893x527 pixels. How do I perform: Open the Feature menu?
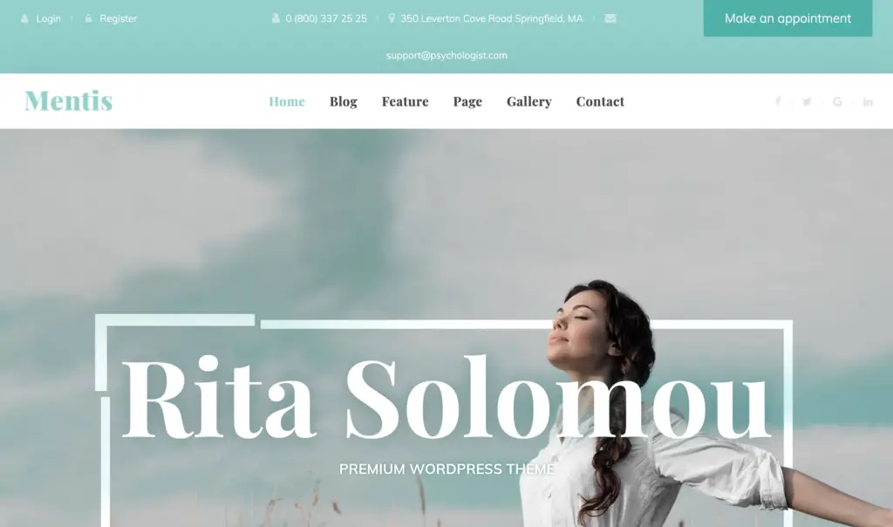[405, 101]
